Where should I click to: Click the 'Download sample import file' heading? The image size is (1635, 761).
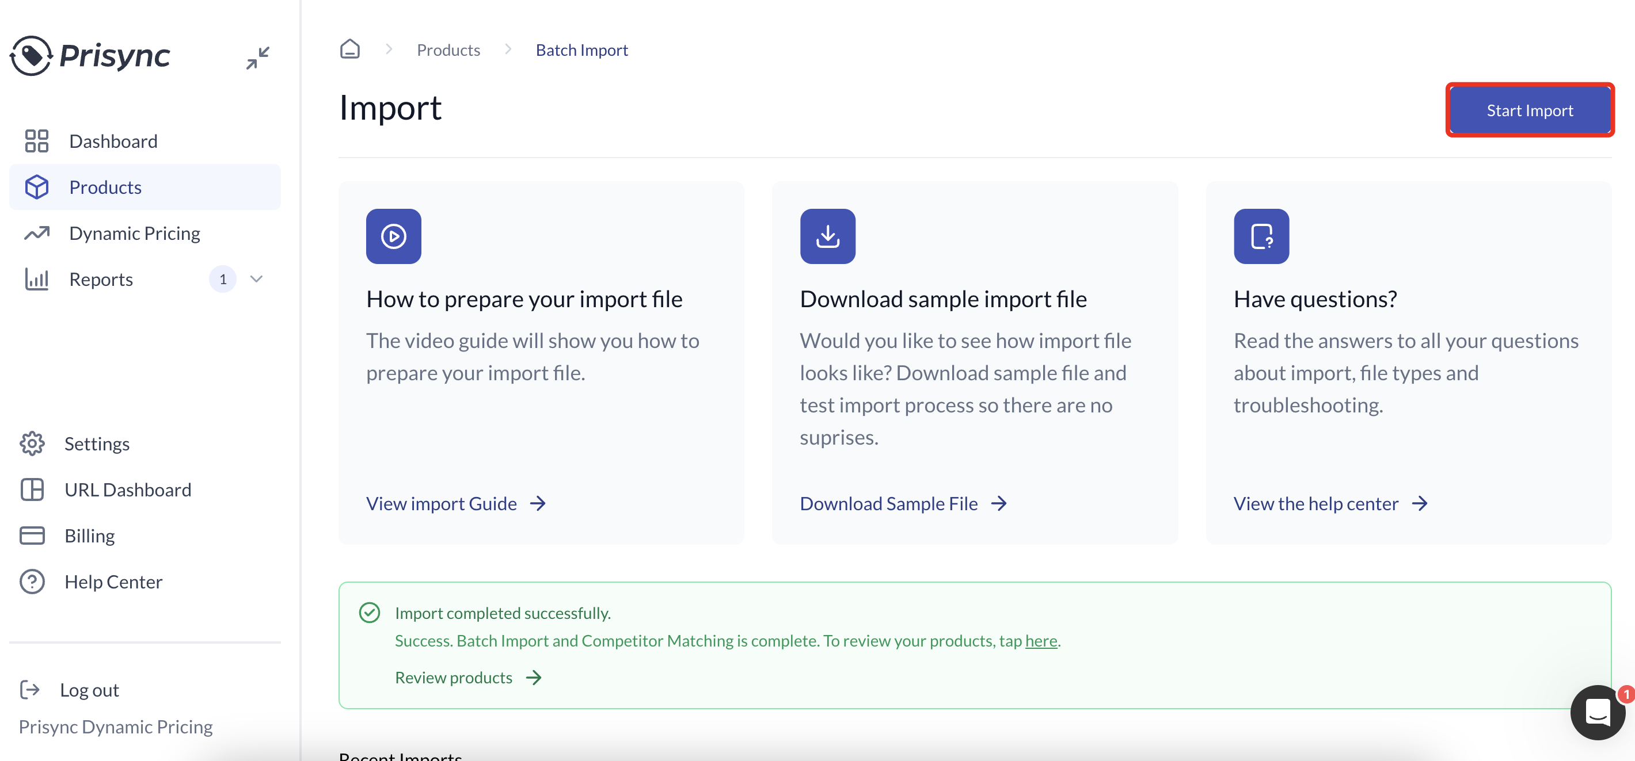point(943,299)
